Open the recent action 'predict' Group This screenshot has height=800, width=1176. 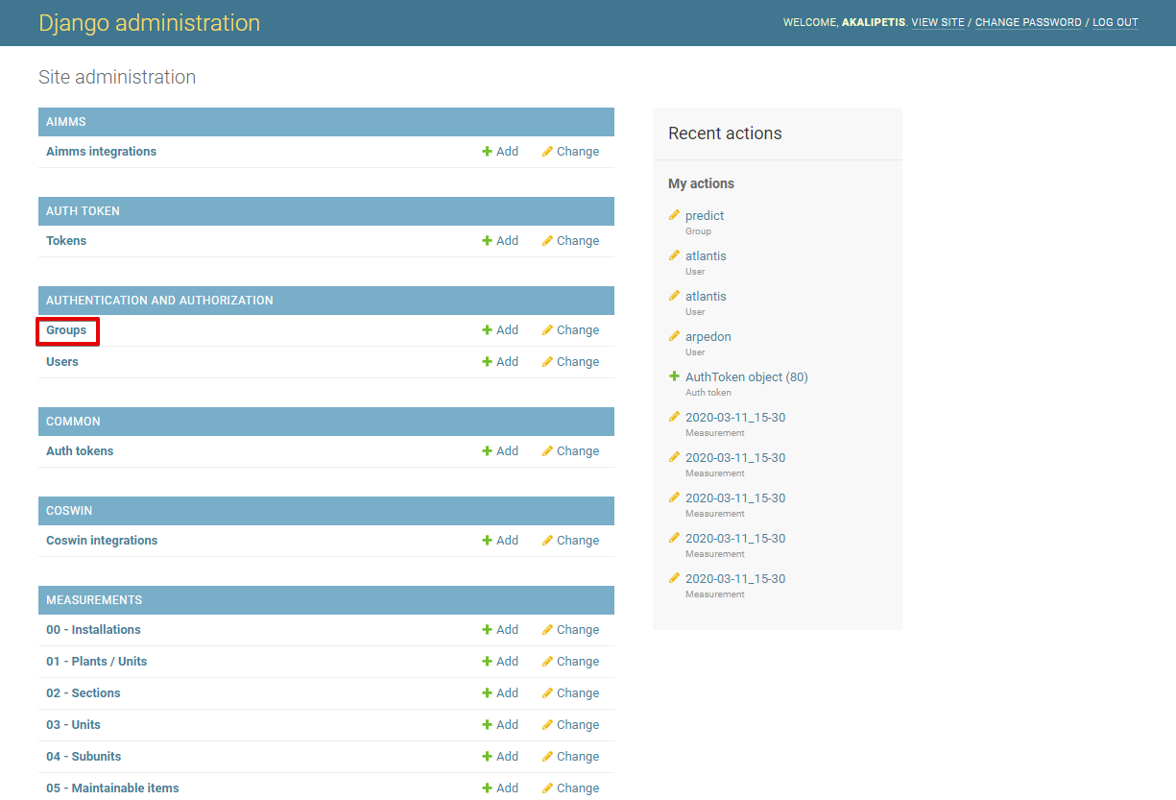point(705,216)
